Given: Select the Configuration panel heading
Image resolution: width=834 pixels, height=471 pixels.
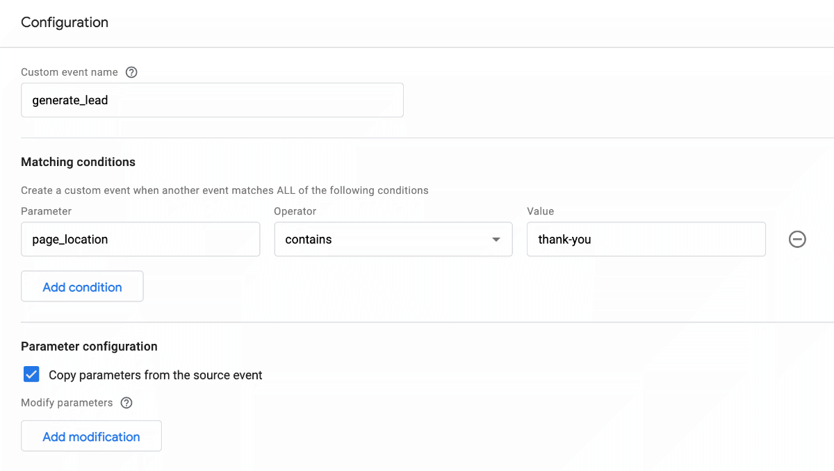Looking at the screenshot, I should point(65,22).
